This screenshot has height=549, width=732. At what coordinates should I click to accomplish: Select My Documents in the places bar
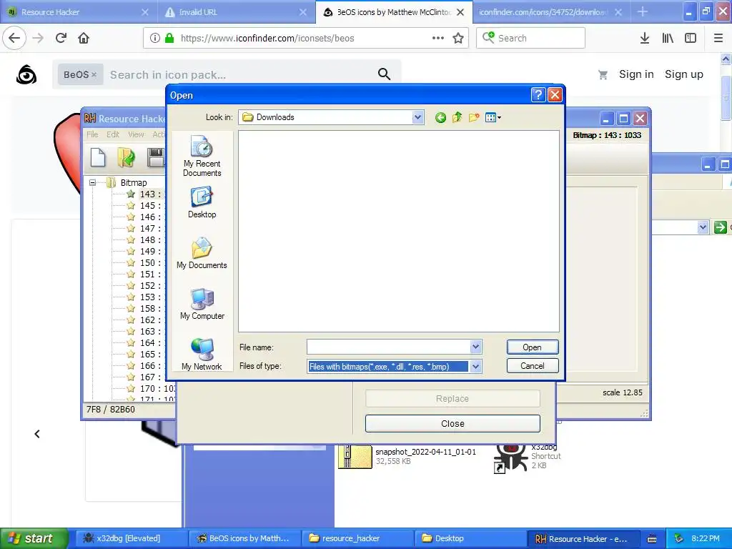point(202,253)
